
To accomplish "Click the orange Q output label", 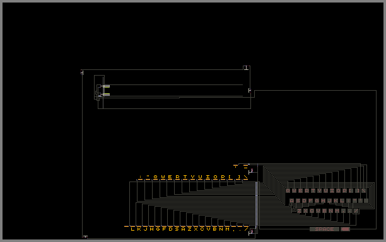I will 155,177.
